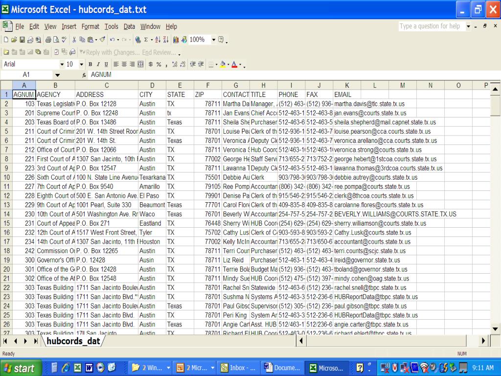This screenshot has height=376, width=501.
Task: Click the Print icon
Action: (x=48, y=40)
